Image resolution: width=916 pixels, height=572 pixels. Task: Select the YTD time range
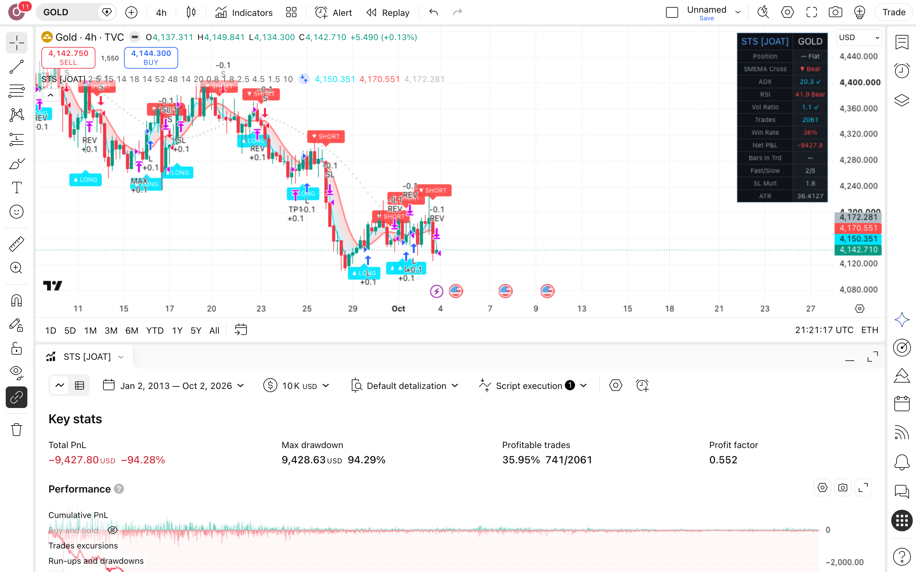(155, 330)
